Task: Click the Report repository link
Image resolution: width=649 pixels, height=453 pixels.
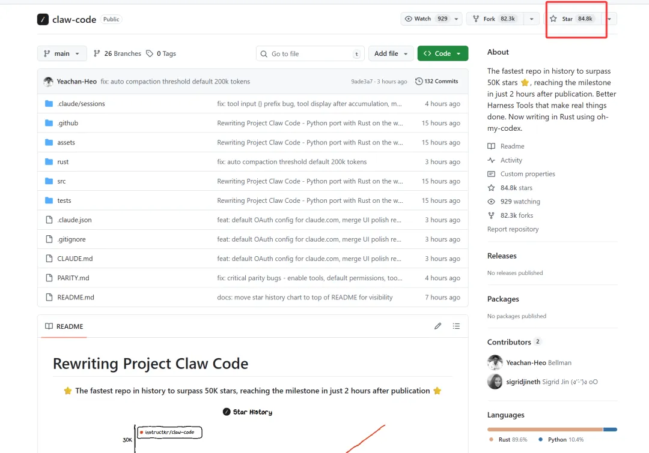Action: (x=513, y=229)
